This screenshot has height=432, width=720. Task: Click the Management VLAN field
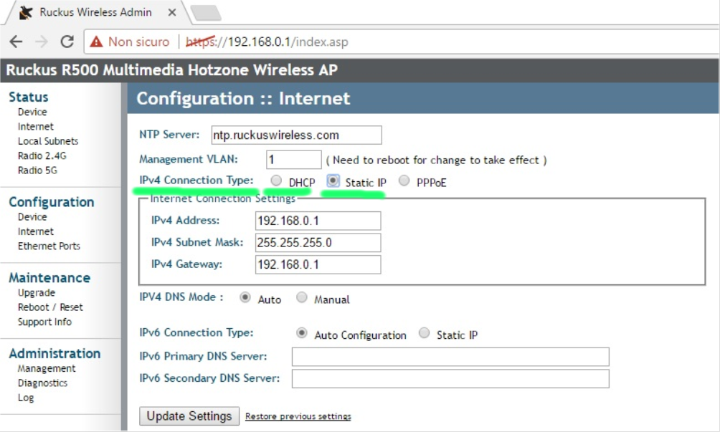(x=293, y=159)
